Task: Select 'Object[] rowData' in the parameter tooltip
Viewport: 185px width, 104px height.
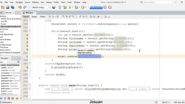Action: (x=85, y=53)
